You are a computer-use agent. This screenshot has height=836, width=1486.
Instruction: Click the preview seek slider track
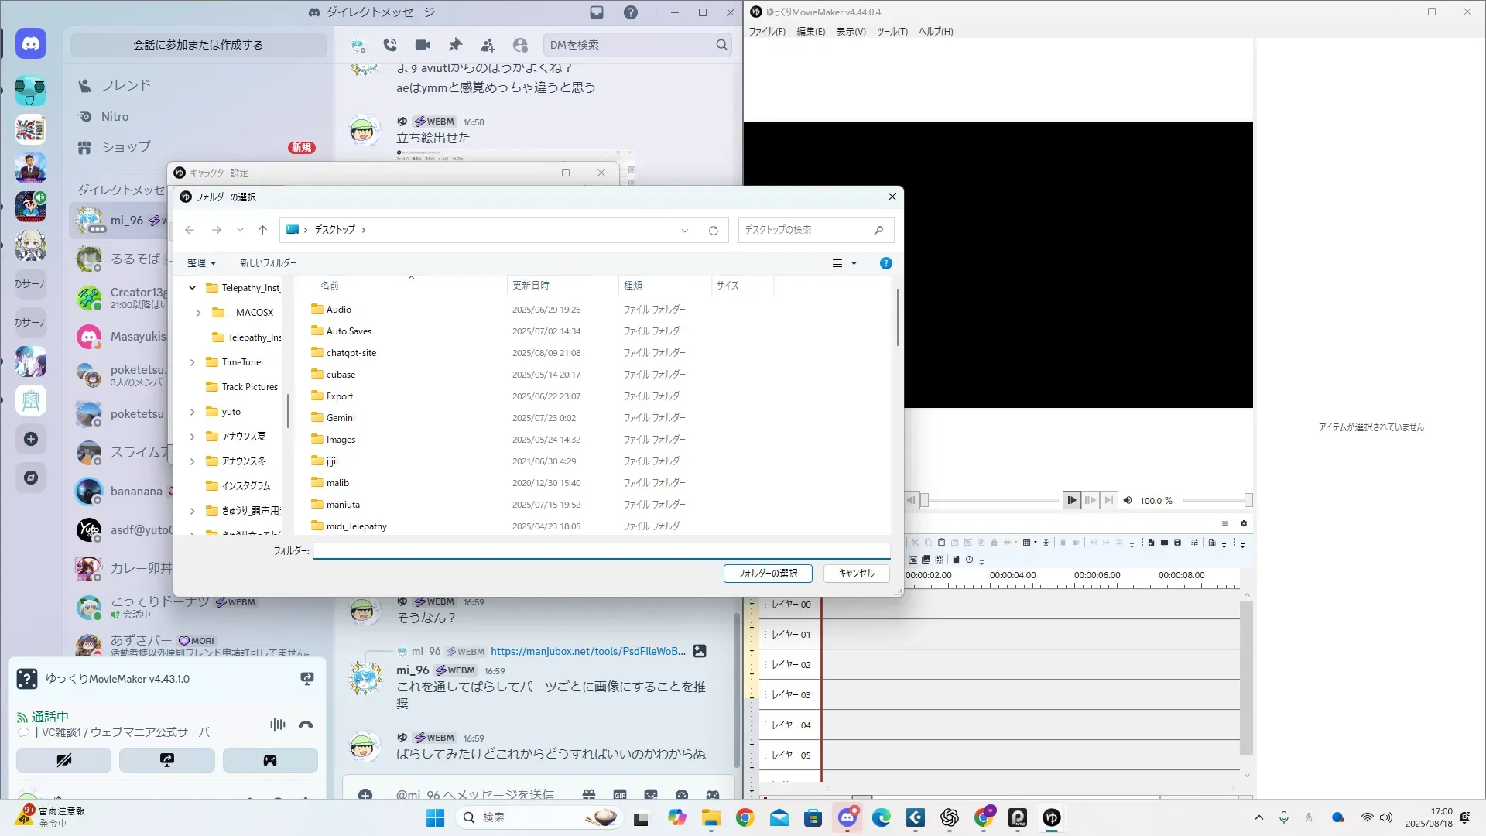(x=993, y=500)
